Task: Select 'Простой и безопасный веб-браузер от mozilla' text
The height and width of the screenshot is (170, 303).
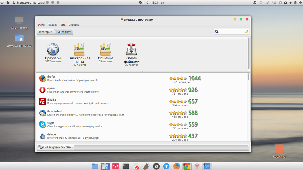Action: (73, 80)
